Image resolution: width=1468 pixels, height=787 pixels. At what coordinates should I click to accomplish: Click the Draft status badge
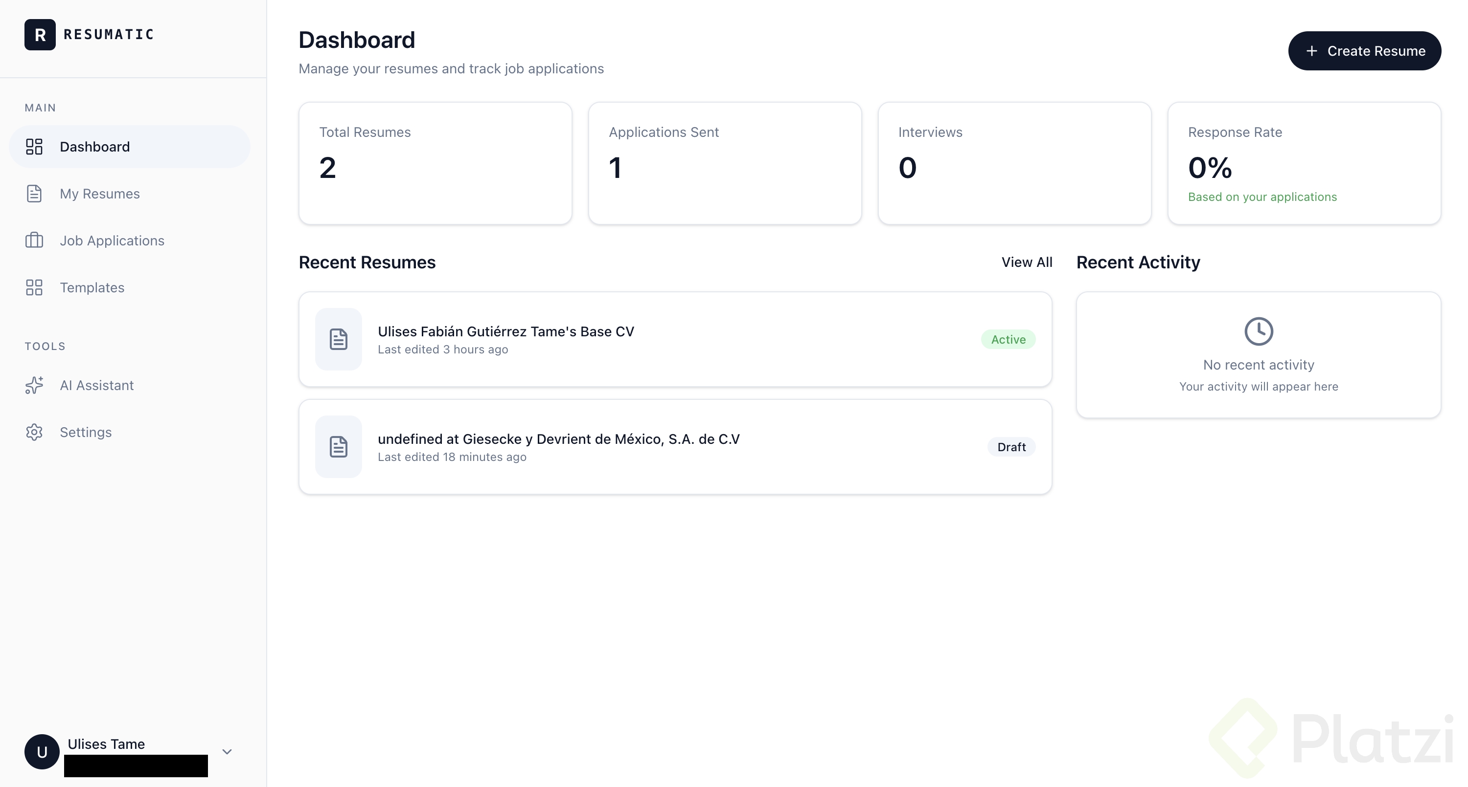pos(1011,447)
